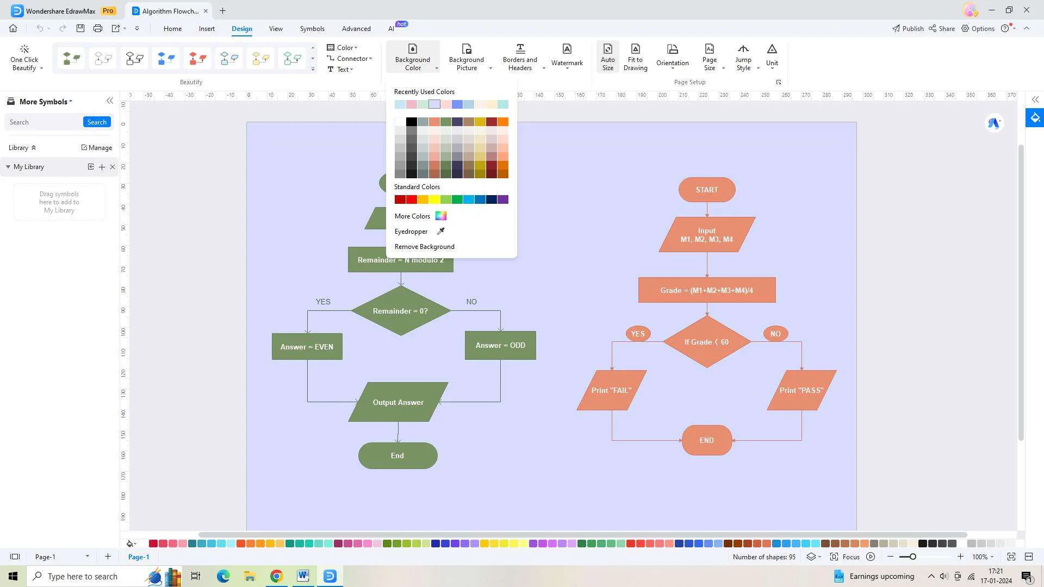Click the Advanced ribbon tab
The width and height of the screenshot is (1044, 587).
pyautogui.click(x=356, y=29)
